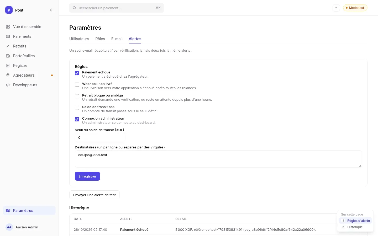
Task: Jump to Historique in page outline
Action: pos(355,227)
